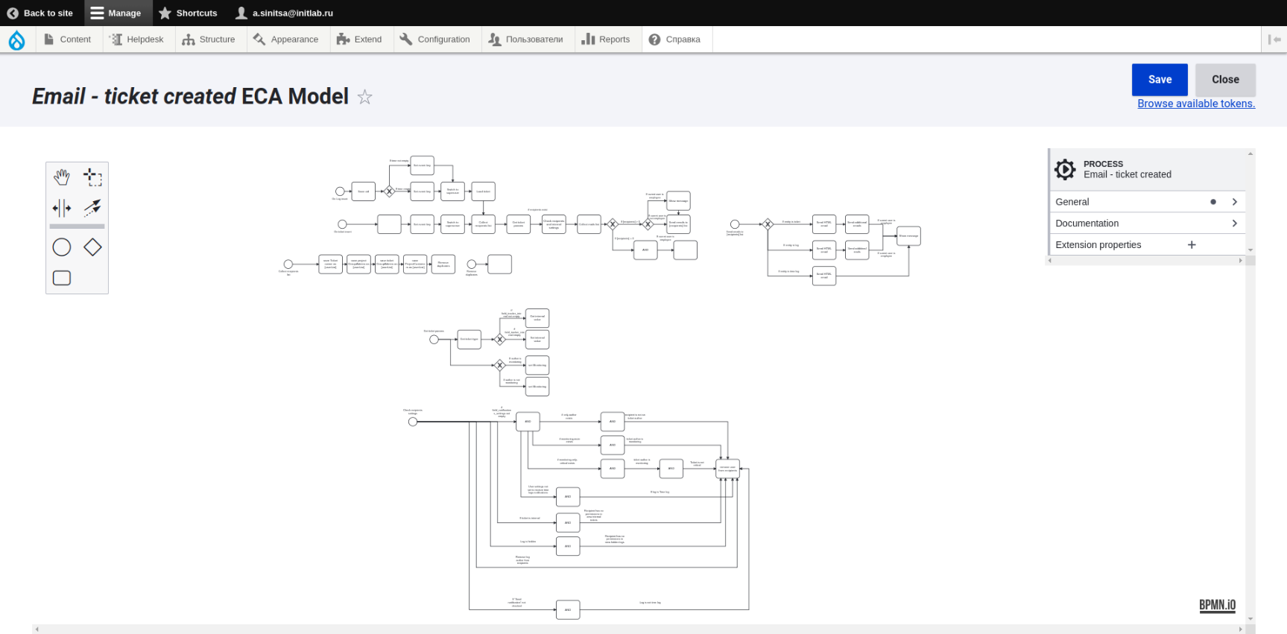Add an extension property with plus icon
1287x634 pixels.
(1192, 245)
